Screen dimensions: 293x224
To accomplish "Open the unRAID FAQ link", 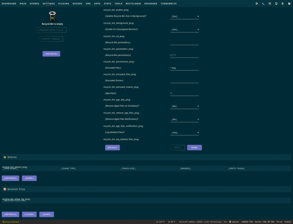I will point(247,222).
